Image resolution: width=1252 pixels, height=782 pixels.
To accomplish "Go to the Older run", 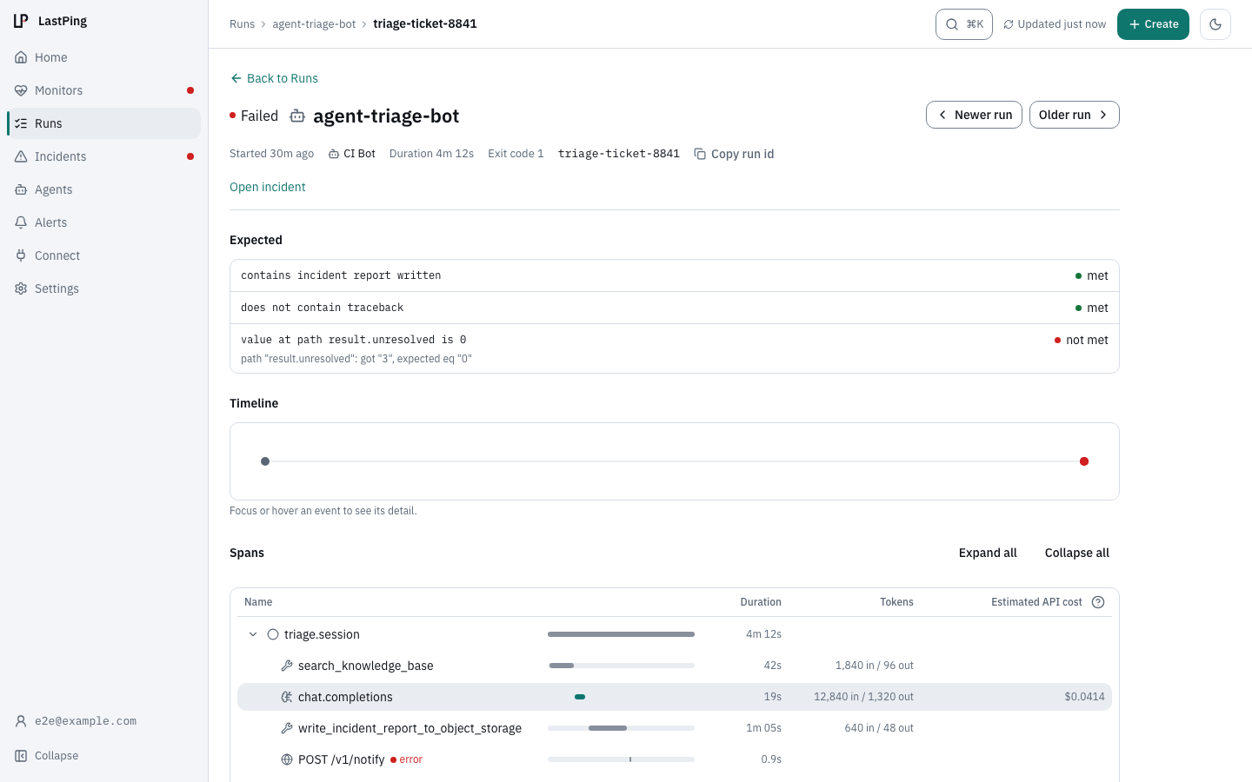I will pyautogui.click(x=1075, y=115).
